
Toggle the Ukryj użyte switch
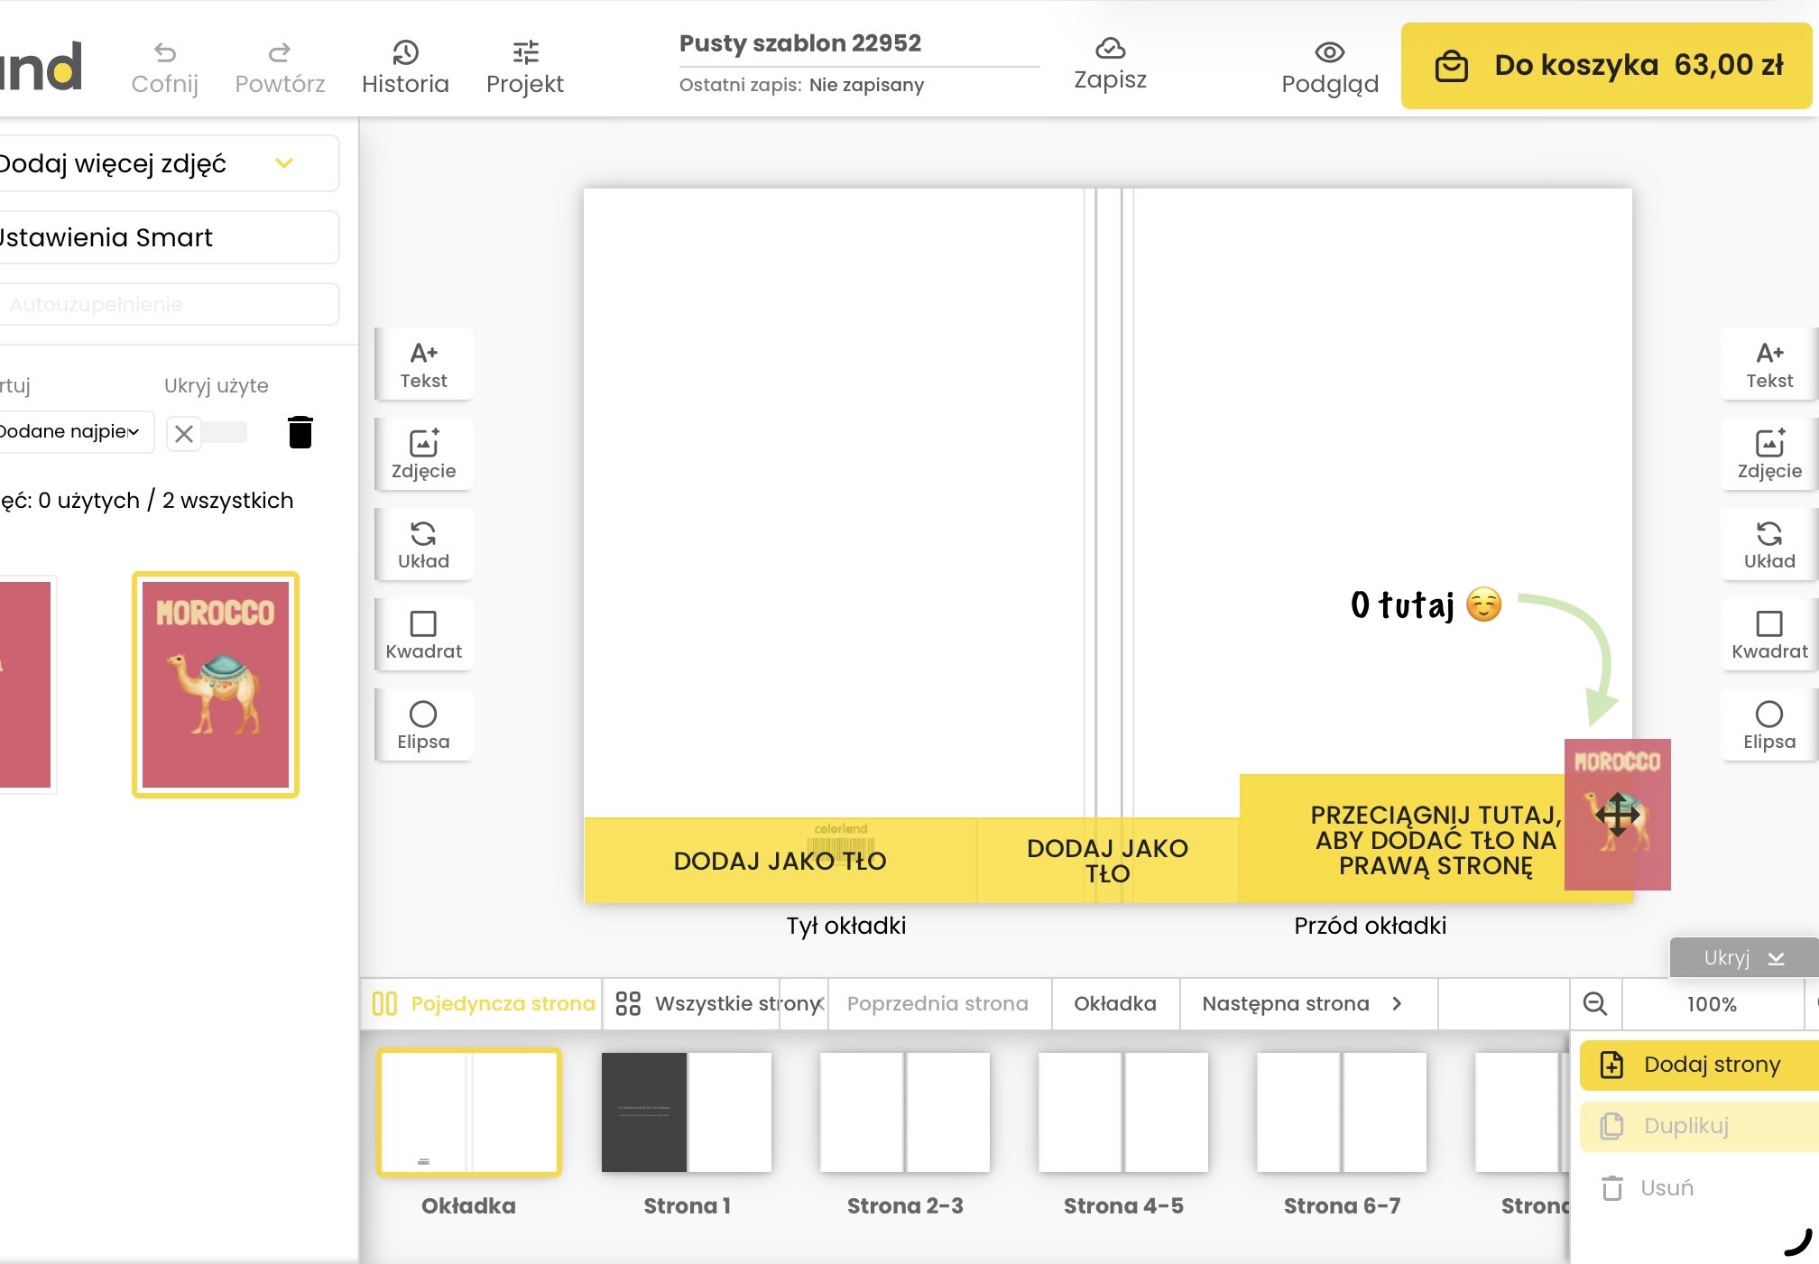pyautogui.click(x=208, y=433)
